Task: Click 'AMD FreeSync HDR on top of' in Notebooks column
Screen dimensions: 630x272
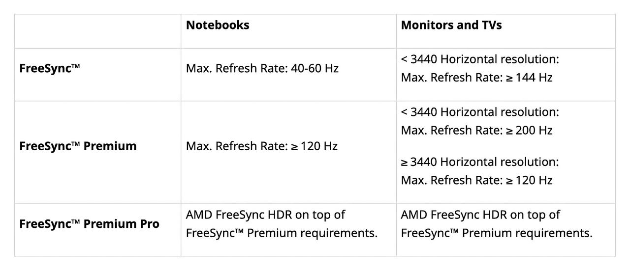Action: pos(265,215)
